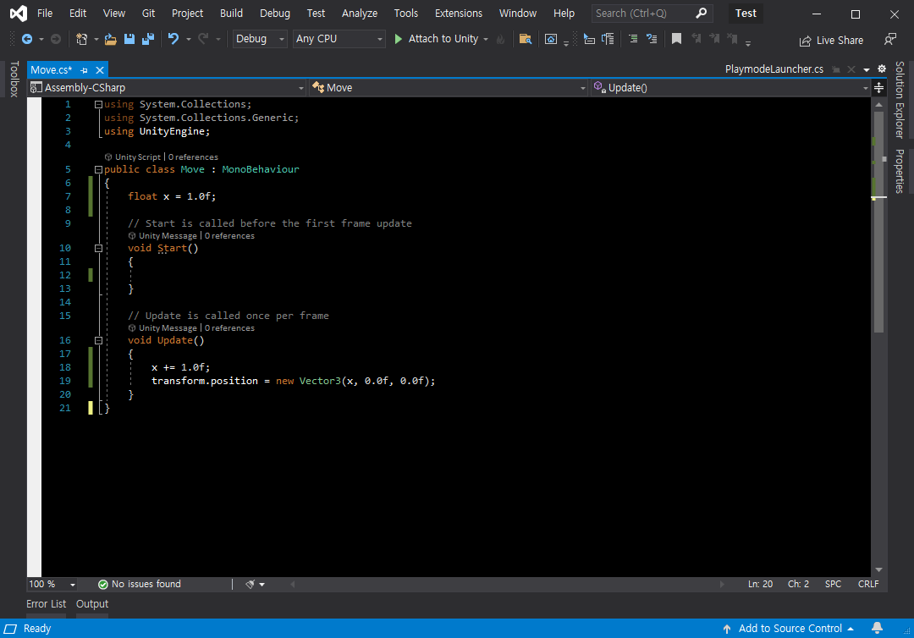Screen dimensions: 914x638
Task: Click the Send Feedback person icon
Action: click(x=890, y=40)
